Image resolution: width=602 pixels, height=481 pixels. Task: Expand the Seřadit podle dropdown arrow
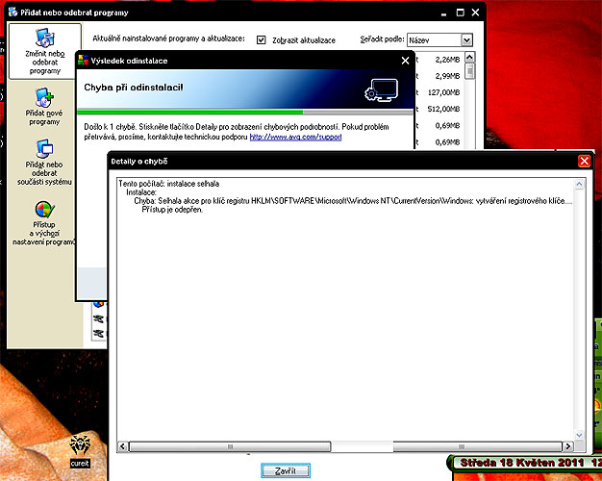tap(466, 39)
